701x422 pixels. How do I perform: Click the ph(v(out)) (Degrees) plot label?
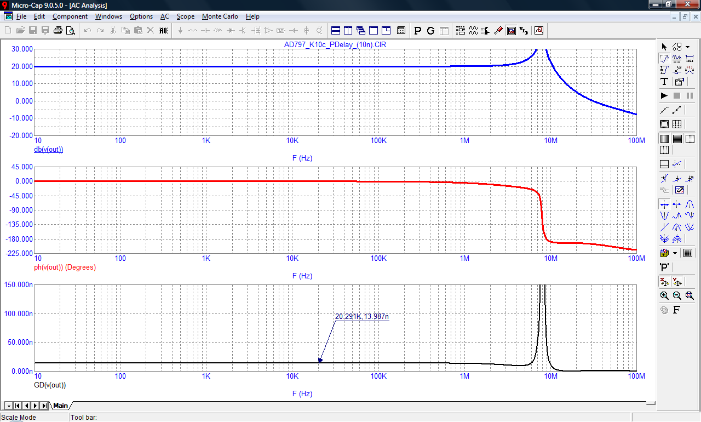pyautogui.click(x=65, y=267)
